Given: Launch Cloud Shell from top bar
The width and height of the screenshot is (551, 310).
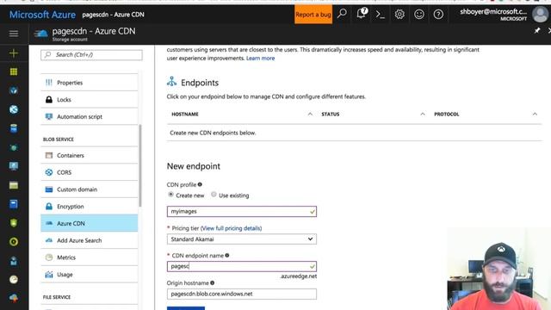Looking at the screenshot, I should [x=381, y=14].
